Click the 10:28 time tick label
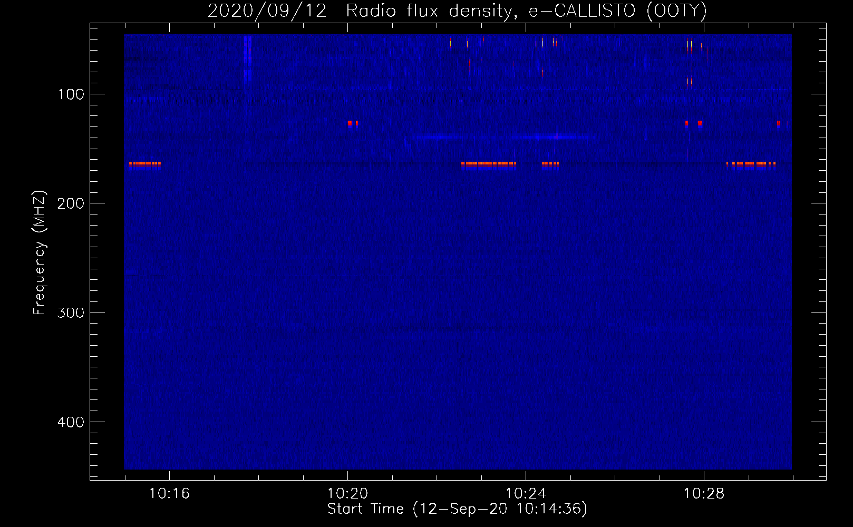 [704, 493]
